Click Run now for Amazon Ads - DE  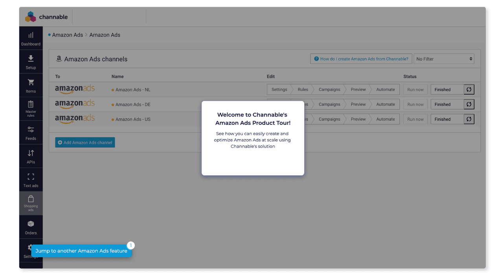tap(415, 104)
